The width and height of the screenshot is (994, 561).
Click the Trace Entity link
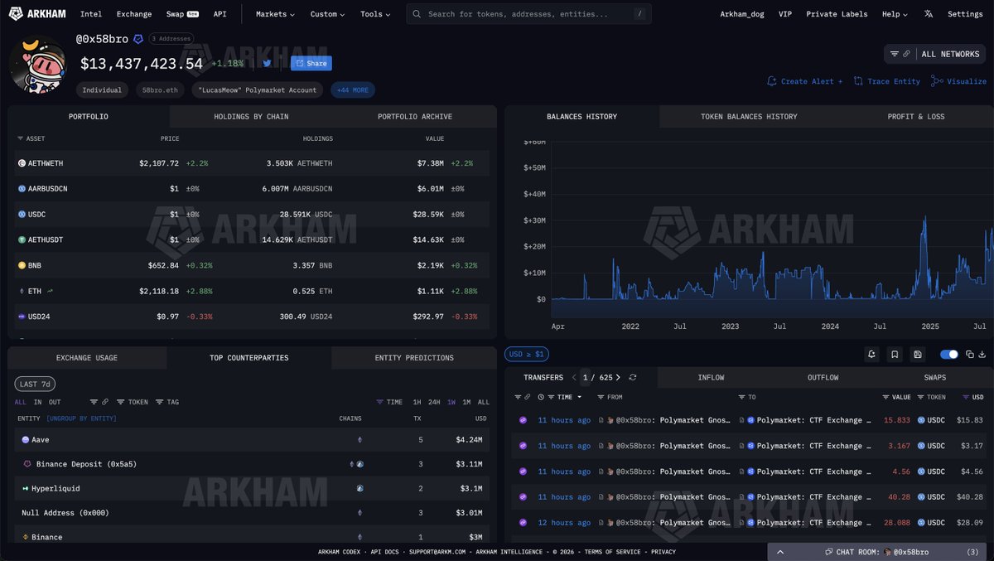(887, 81)
